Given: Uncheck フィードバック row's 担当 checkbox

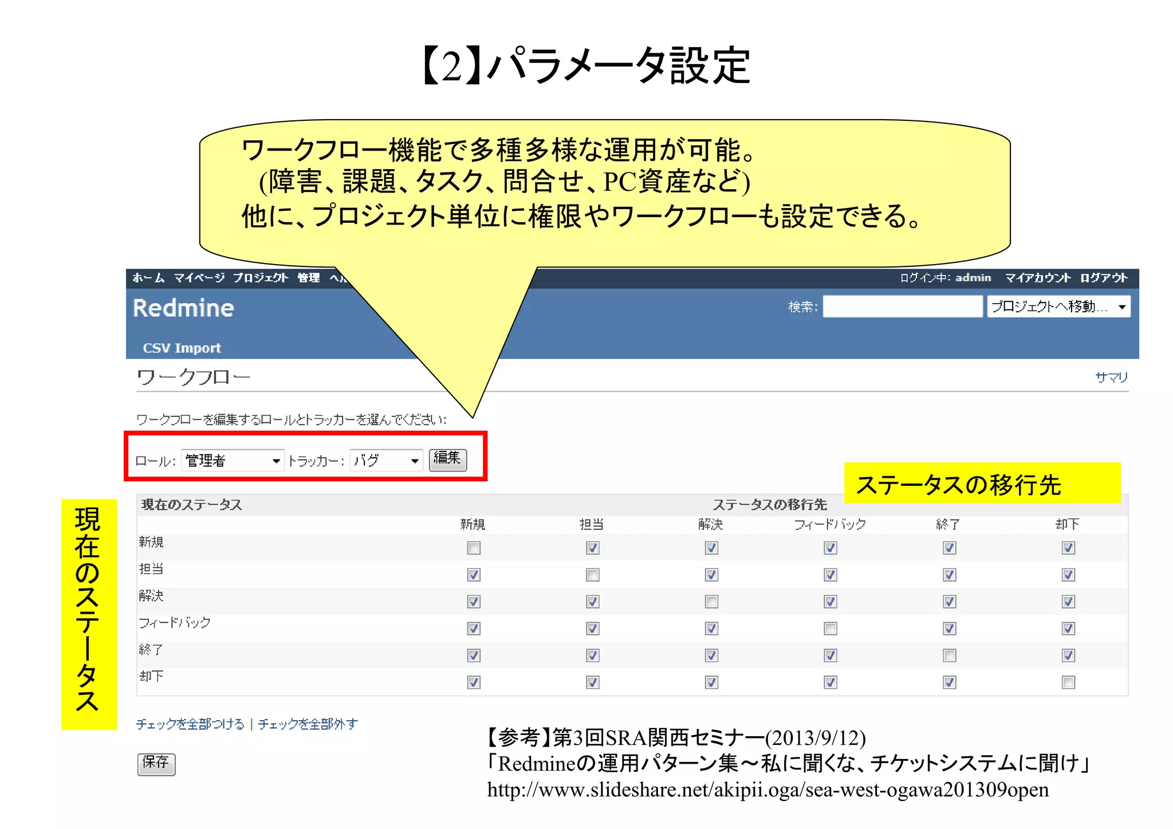Looking at the screenshot, I should [593, 628].
